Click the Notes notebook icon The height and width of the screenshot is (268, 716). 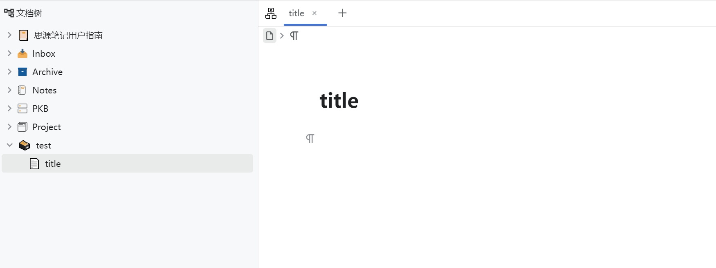click(x=22, y=90)
